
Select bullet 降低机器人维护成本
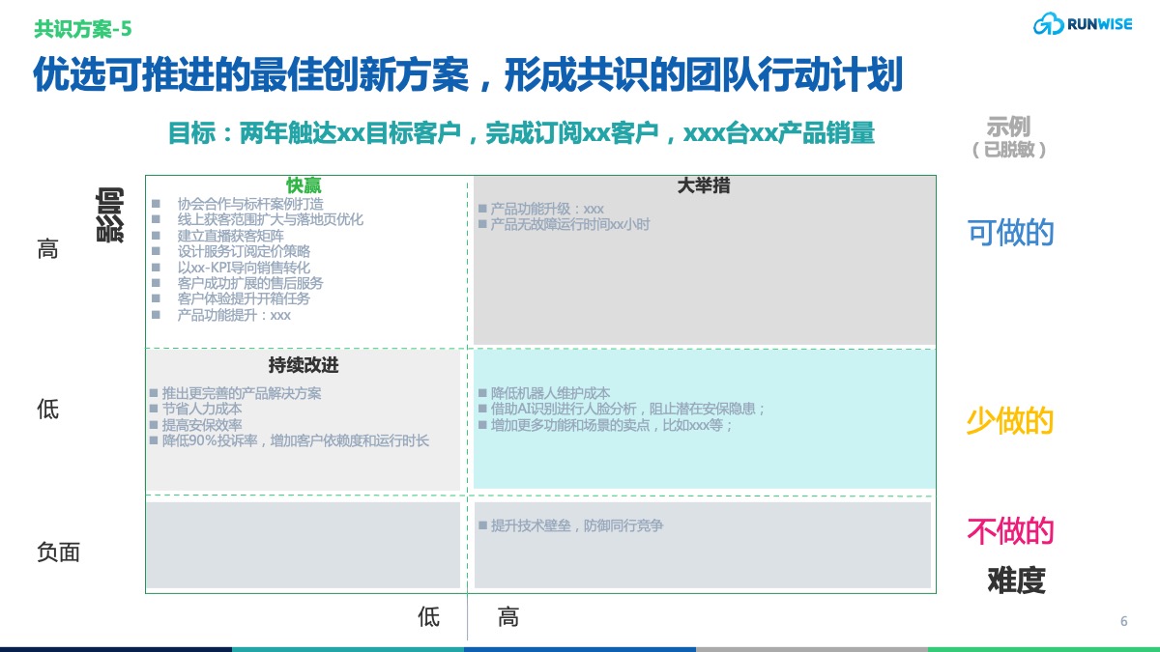coord(551,394)
